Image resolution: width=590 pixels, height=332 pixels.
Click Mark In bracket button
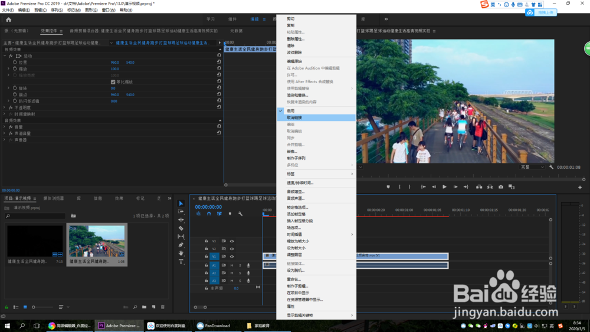point(399,186)
